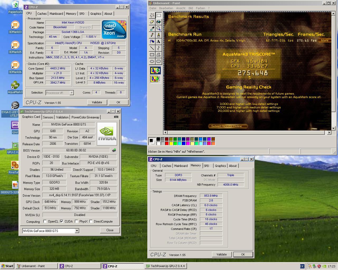The width and height of the screenshot is (338, 270).
Task: Click the Paint horizontal scrollbar right arrow
Action: point(329,132)
